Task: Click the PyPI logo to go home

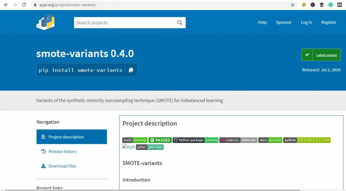Action: [x=46, y=22]
